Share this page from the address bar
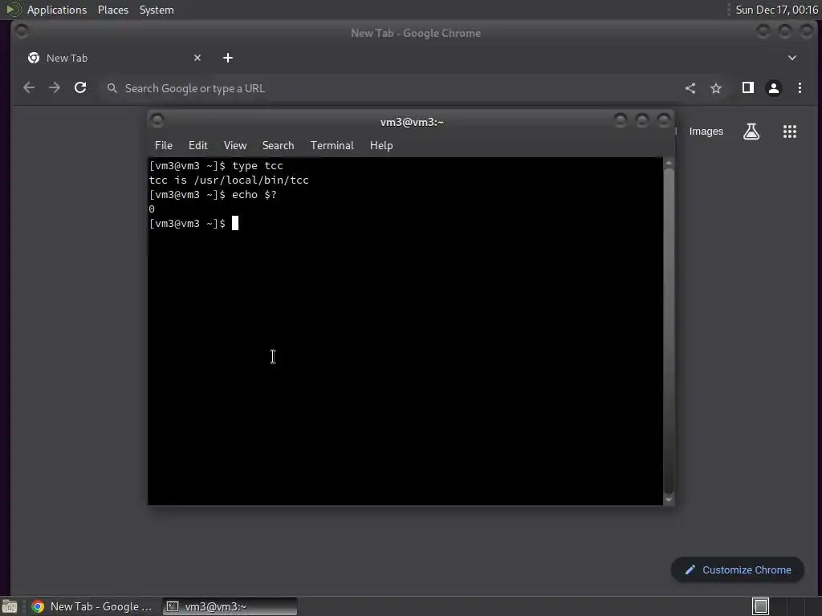The height and width of the screenshot is (616, 822). click(x=690, y=88)
